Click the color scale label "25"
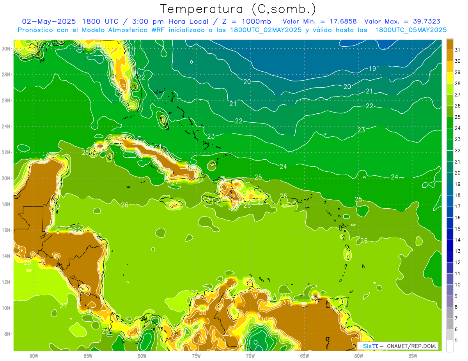Screen dimensions: 468x361 [458, 117]
